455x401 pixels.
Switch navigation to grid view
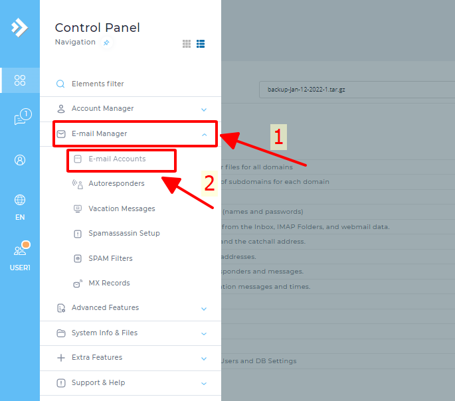click(x=187, y=44)
